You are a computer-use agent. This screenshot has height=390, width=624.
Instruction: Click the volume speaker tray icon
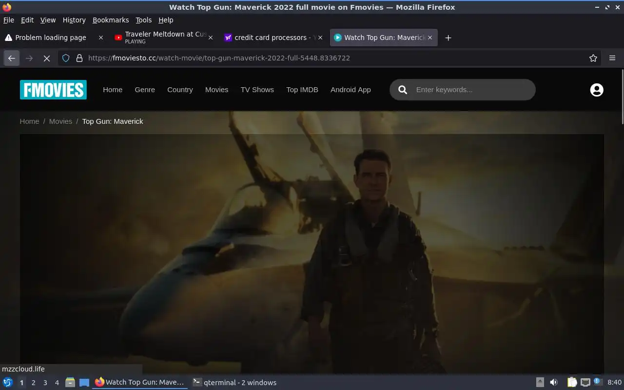pos(554,383)
